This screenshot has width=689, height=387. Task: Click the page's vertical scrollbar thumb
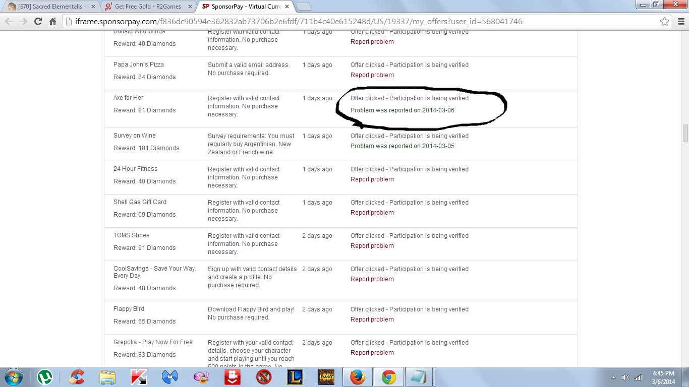point(685,134)
